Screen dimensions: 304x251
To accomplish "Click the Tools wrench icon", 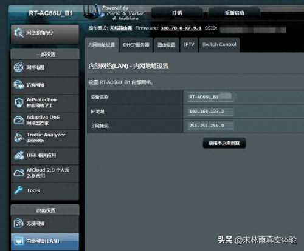I will 19,190.
